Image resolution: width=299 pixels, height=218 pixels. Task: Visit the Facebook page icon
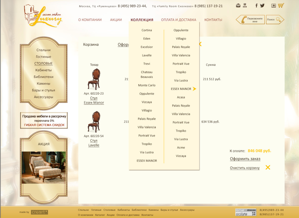coord(256,6)
